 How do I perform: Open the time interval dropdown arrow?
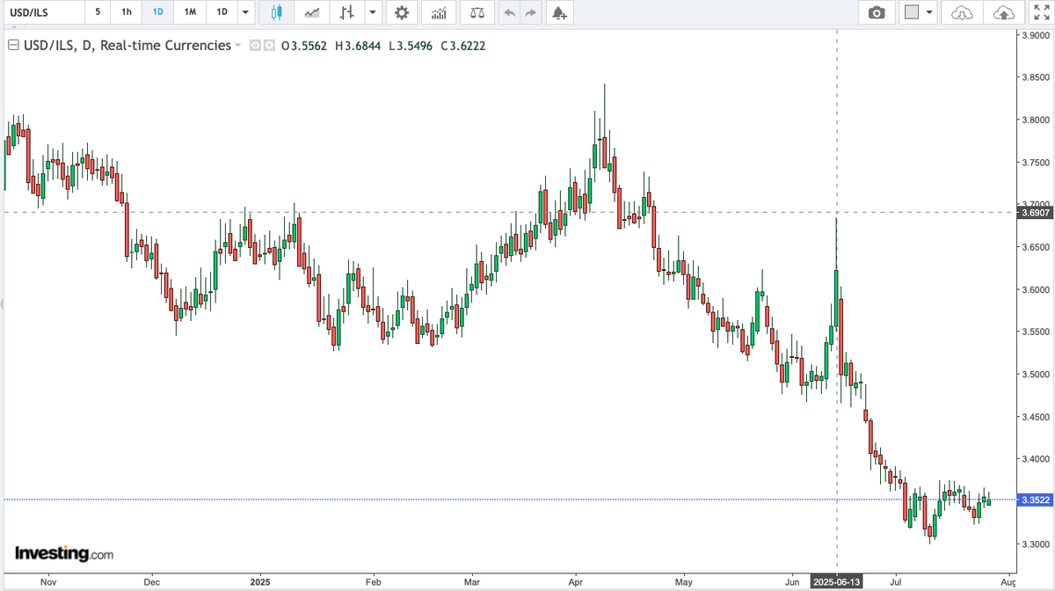244,12
